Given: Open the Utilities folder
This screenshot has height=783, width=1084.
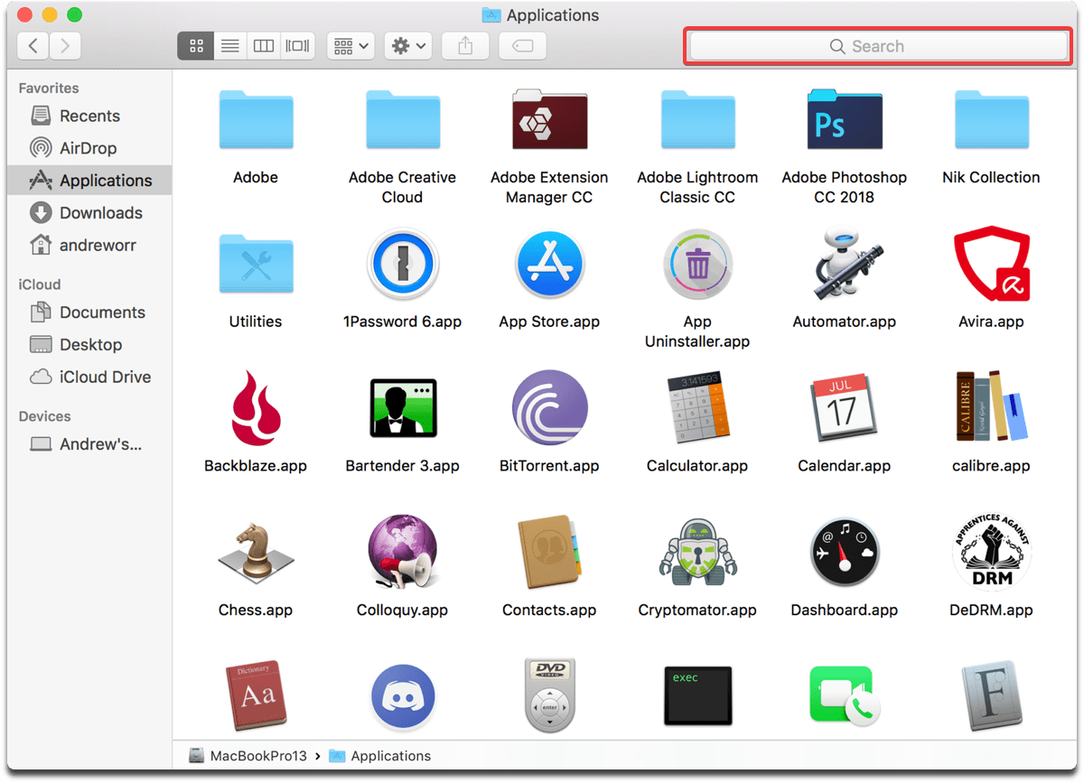Looking at the screenshot, I should pyautogui.click(x=256, y=264).
